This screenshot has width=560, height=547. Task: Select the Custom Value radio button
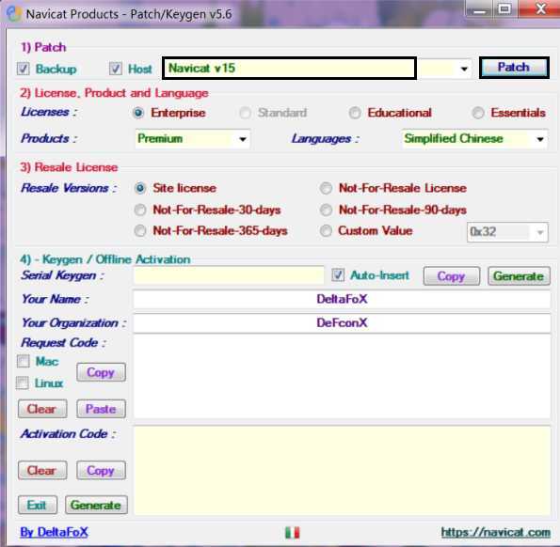(x=326, y=230)
